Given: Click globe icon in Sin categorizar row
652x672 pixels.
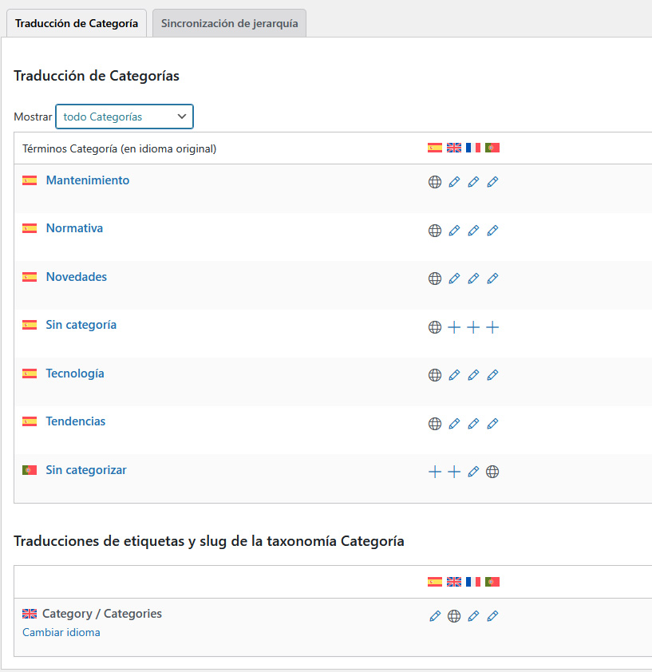Looking at the screenshot, I should point(492,472).
